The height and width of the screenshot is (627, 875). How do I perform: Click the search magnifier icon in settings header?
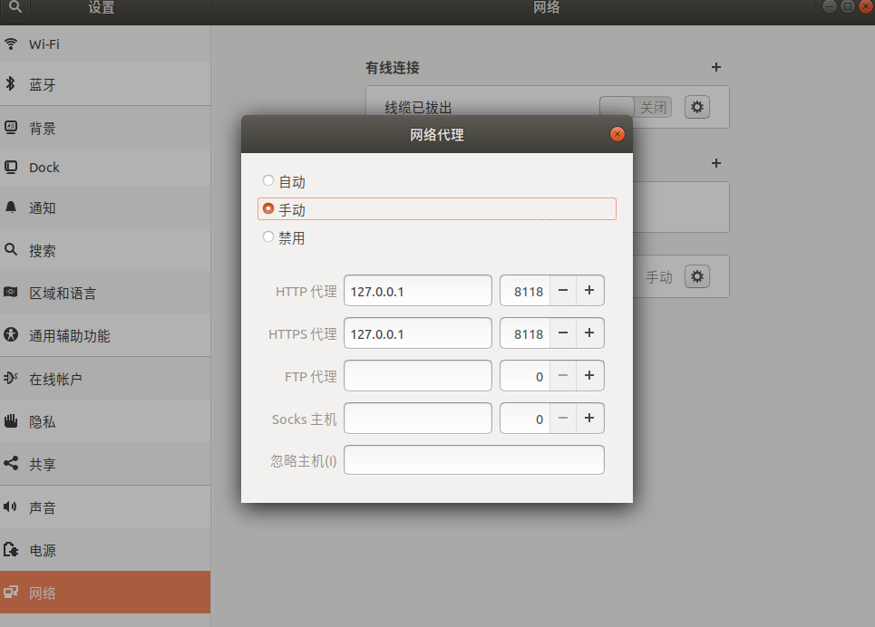pyautogui.click(x=15, y=7)
